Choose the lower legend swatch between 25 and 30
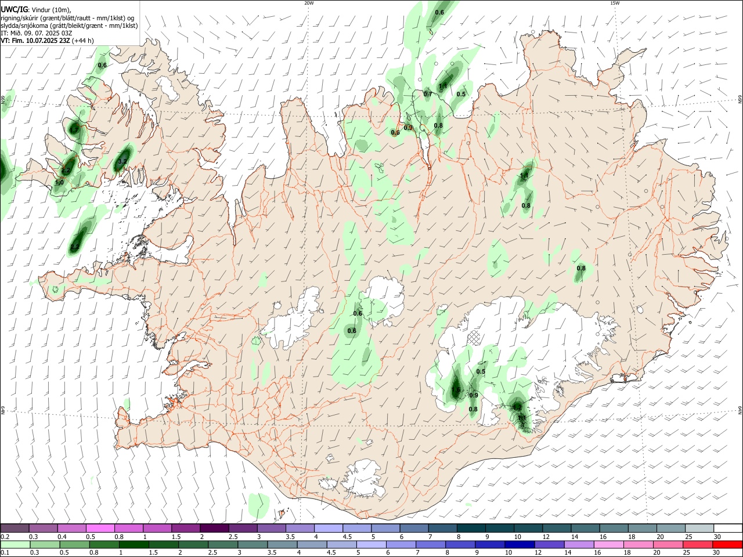The height and width of the screenshot is (557, 743). (697, 544)
